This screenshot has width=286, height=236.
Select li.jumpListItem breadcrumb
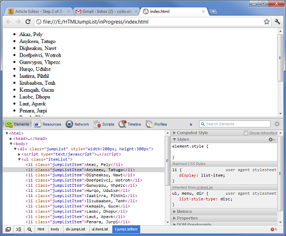[126, 229]
